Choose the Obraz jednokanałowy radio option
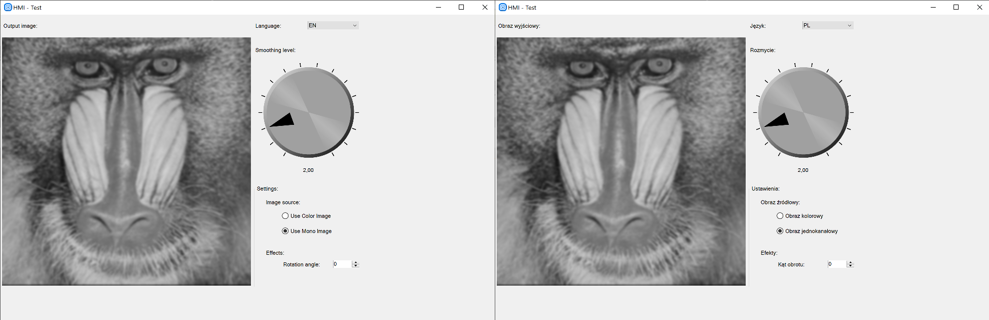This screenshot has width=989, height=320. 780,231
